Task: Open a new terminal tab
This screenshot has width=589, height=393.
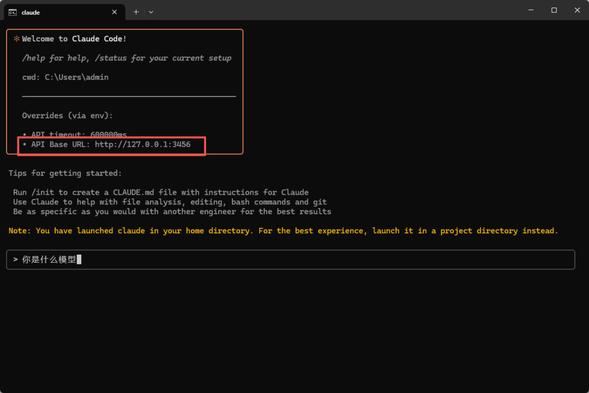Action: coord(136,12)
